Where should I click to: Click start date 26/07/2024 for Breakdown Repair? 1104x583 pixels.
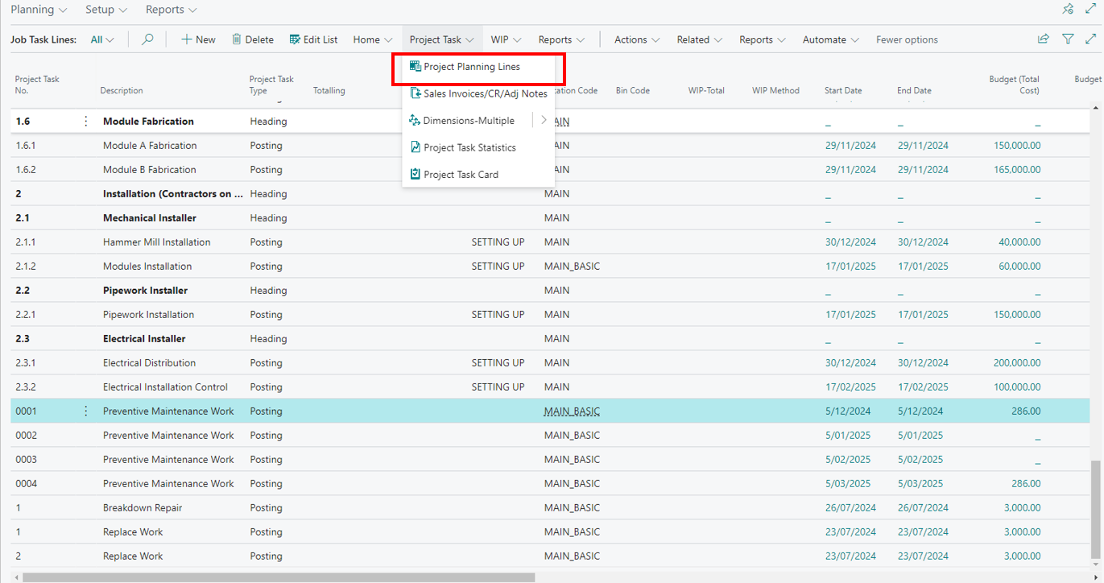pyautogui.click(x=850, y=508)
